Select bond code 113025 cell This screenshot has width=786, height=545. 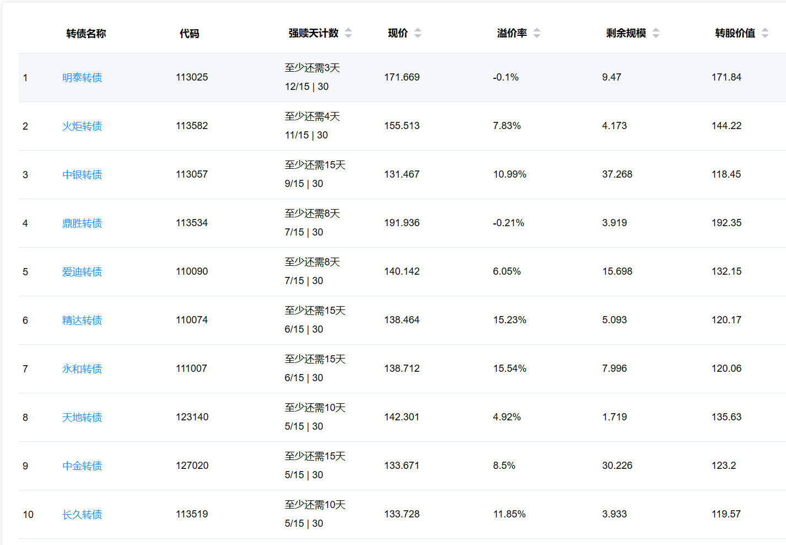(192, 77)
